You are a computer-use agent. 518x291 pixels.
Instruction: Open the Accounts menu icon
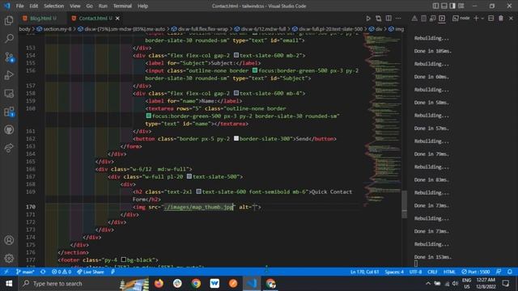(9, 240)
